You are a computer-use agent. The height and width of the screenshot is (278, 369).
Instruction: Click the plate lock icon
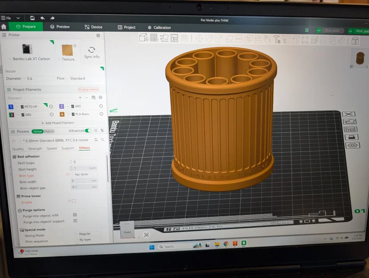352,137
